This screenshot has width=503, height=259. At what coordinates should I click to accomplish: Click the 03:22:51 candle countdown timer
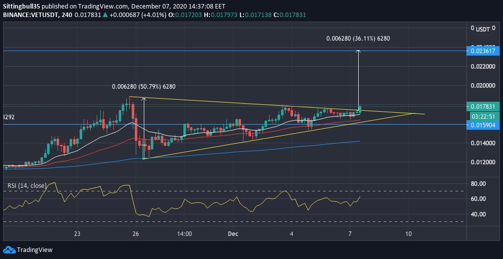point(481,116)
